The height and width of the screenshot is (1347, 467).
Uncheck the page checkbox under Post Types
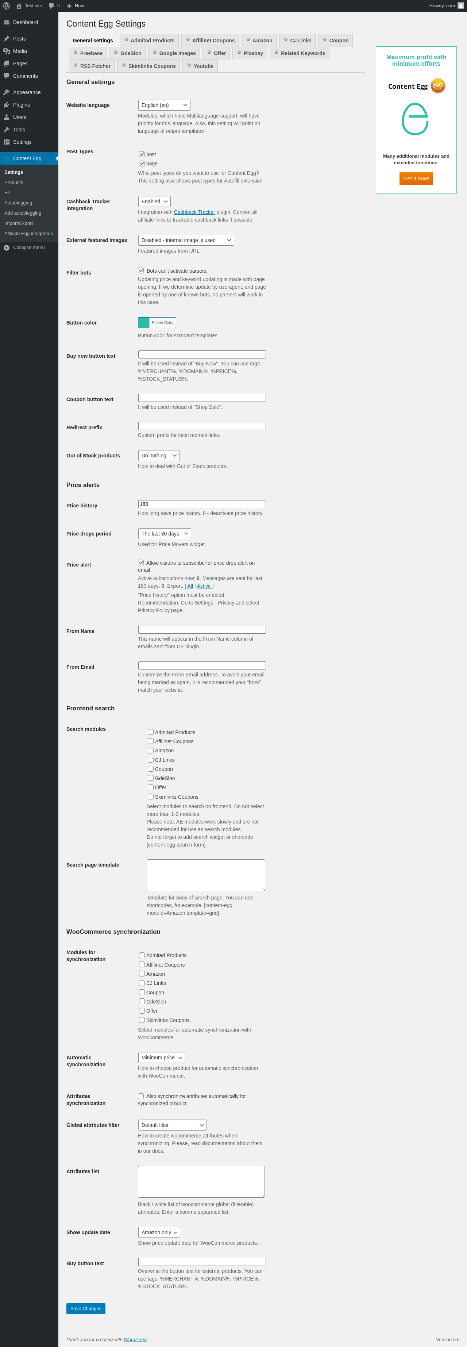[142, 163]
